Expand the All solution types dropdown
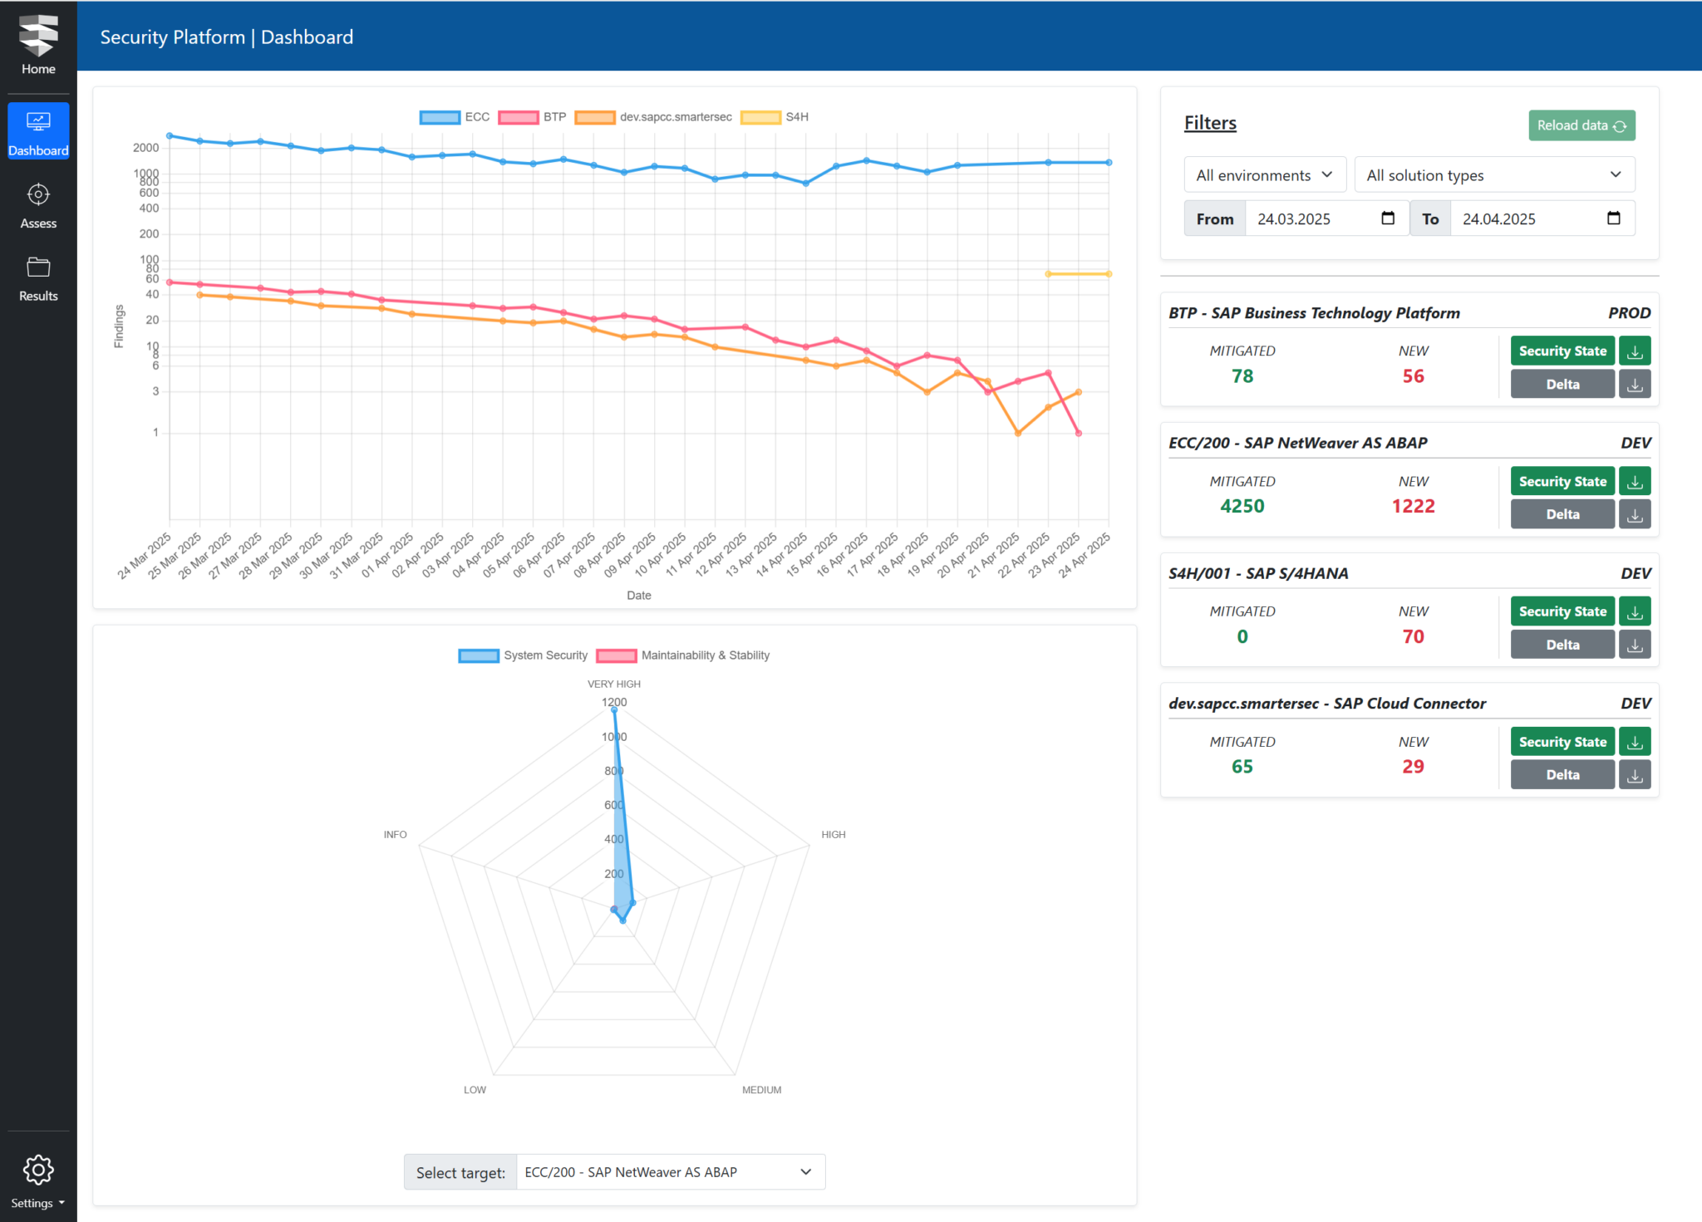 [x=1493, y=174]
